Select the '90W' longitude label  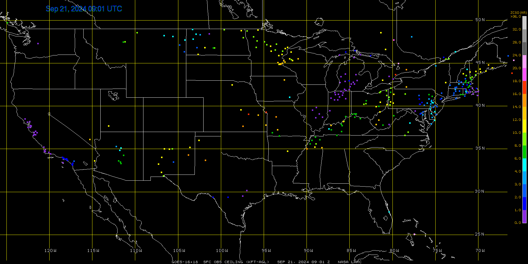click(309, 251)
